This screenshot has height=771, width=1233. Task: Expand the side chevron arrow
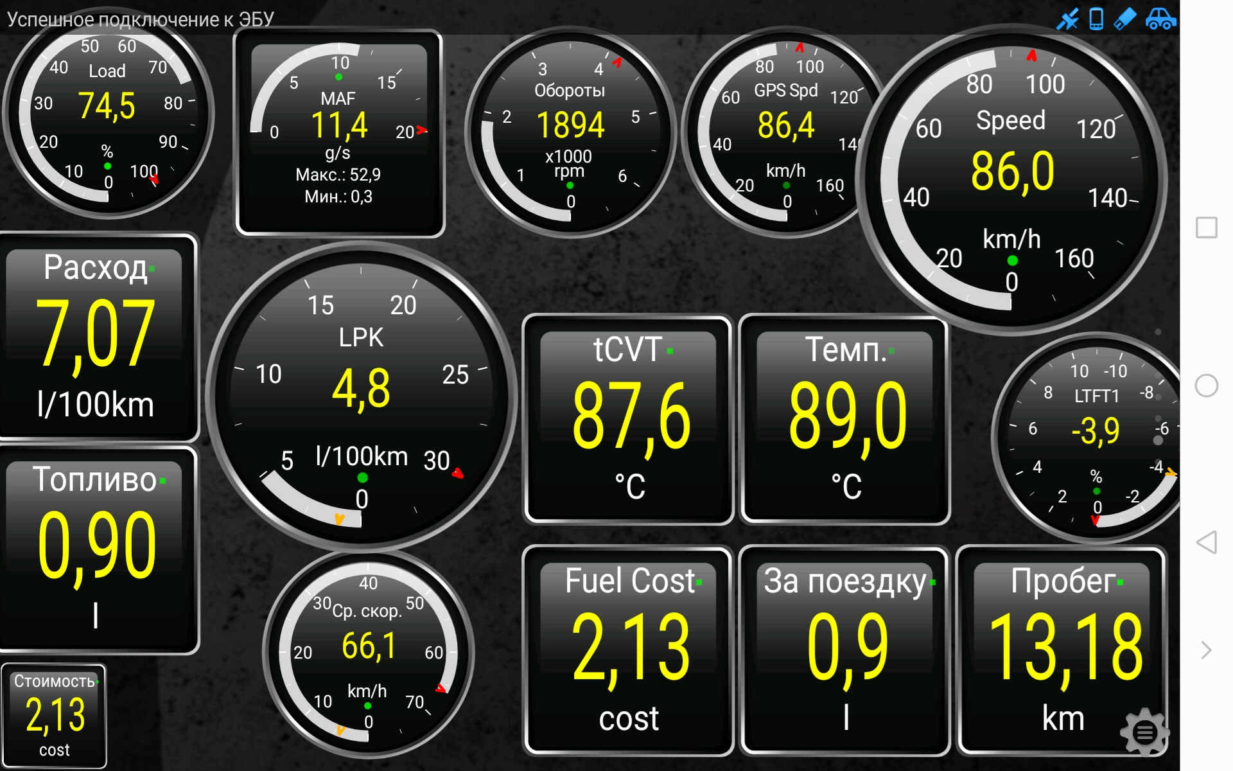(1206, 650)
